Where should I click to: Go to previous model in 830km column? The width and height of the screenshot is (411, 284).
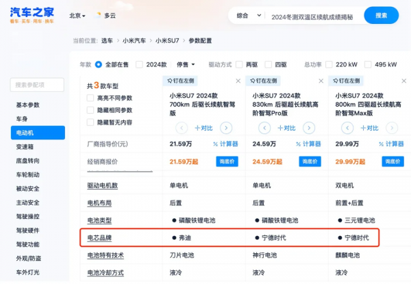pos(264,128)
